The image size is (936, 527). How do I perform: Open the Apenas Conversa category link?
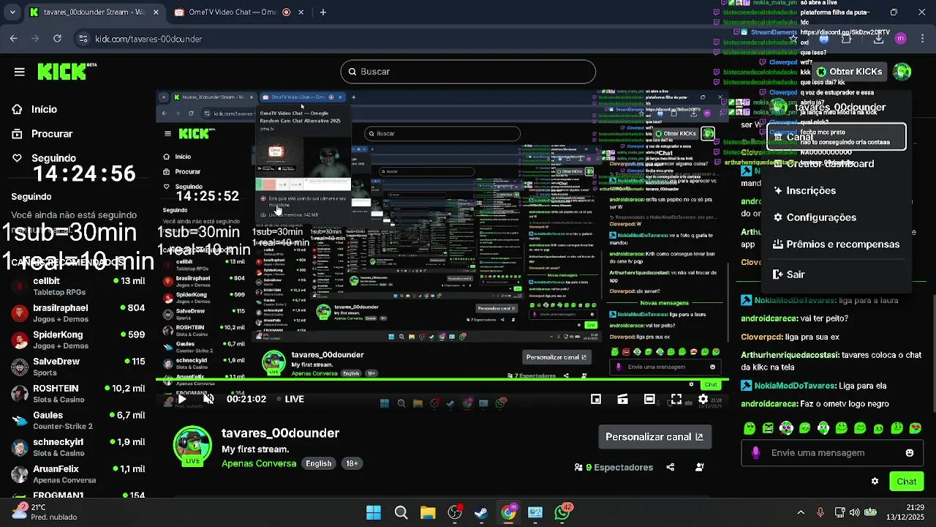tap(259, 463)
